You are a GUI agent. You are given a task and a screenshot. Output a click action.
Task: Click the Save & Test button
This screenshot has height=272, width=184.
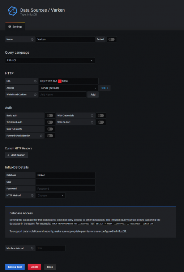click(15, 267)
